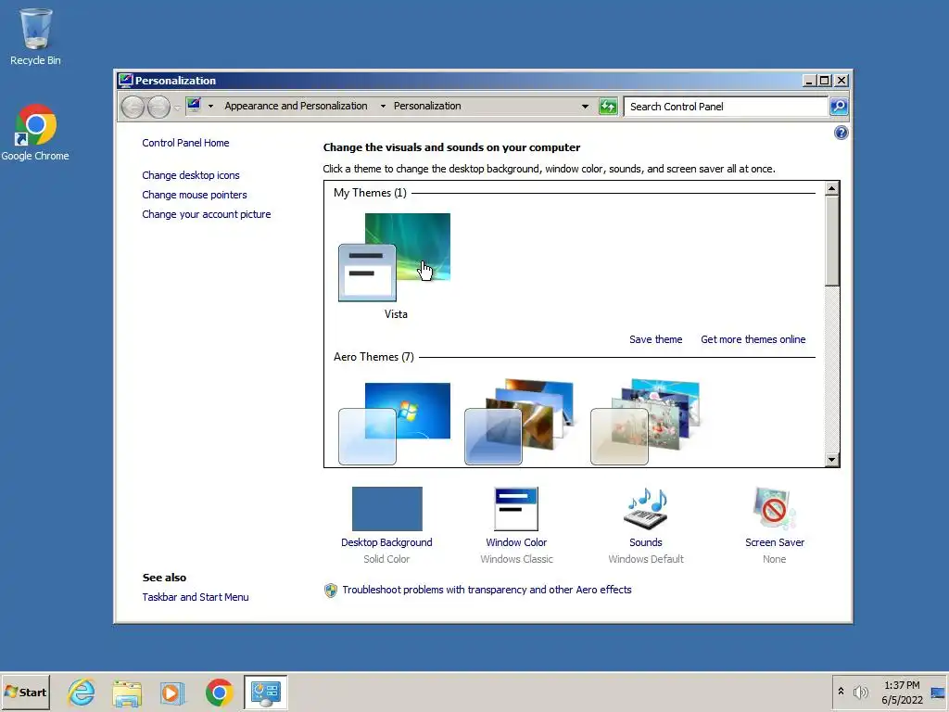Screen dimensions: 949x712
Task: Click the Desktop Background label link
Action: (386, 542)
